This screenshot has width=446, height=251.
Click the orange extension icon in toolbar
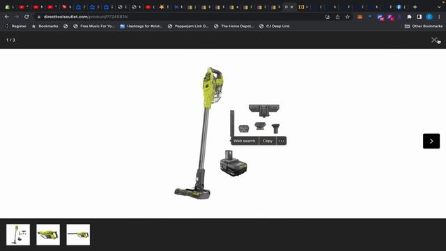[360, 17]
